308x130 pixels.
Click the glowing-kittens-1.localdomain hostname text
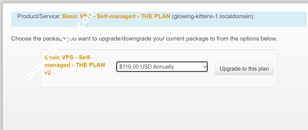(213, 16)
